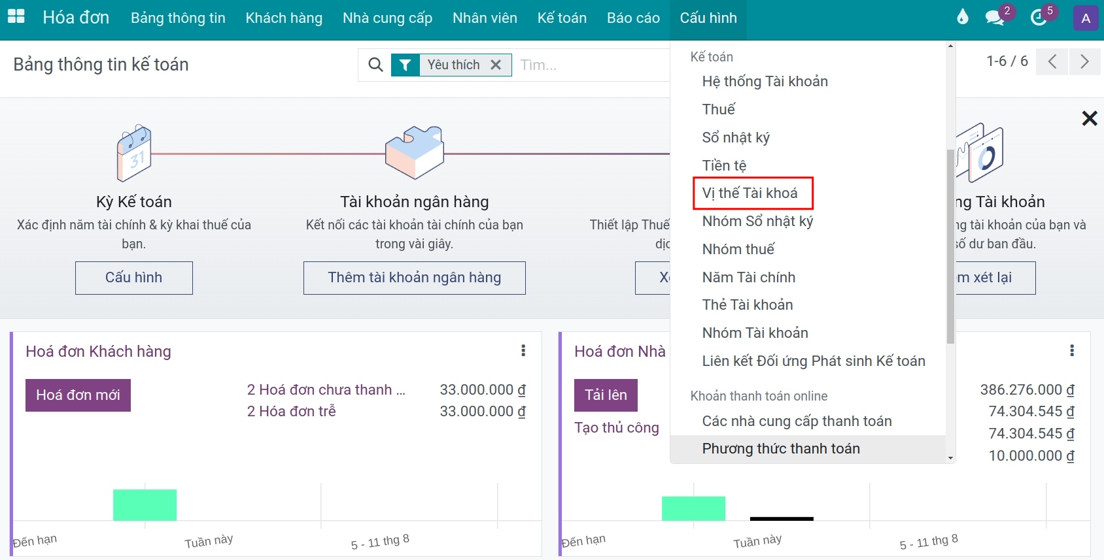Open the activities clock icon
This screenshot has height=560, width=1104.
point(1039,18)
